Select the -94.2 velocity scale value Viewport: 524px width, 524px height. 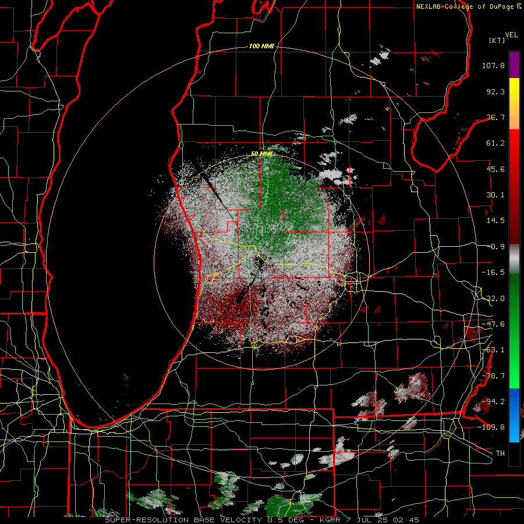pos(493,401)
